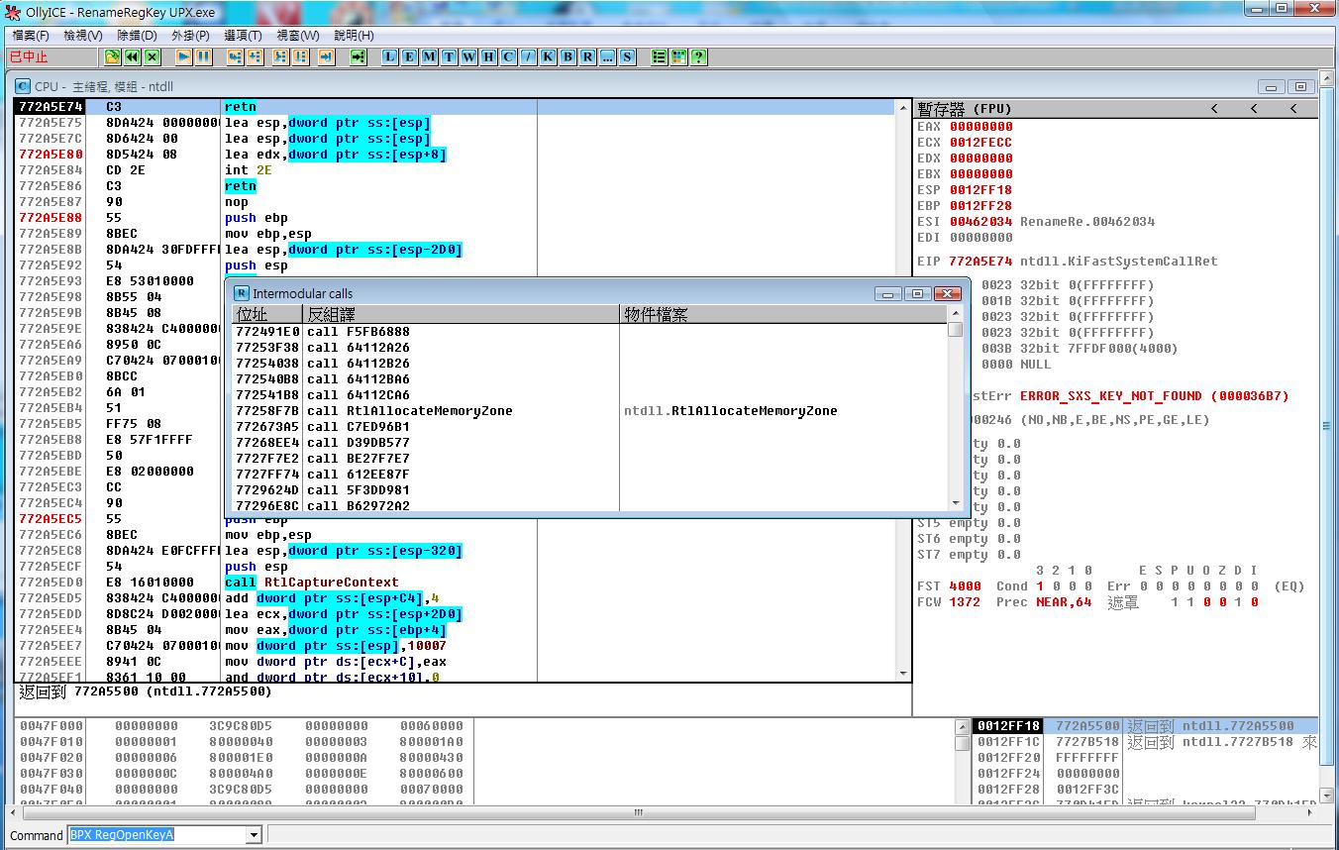This screenshot has height=850, width=1339.
Task: Open the 檔案(F) menu
Action: 31,35
